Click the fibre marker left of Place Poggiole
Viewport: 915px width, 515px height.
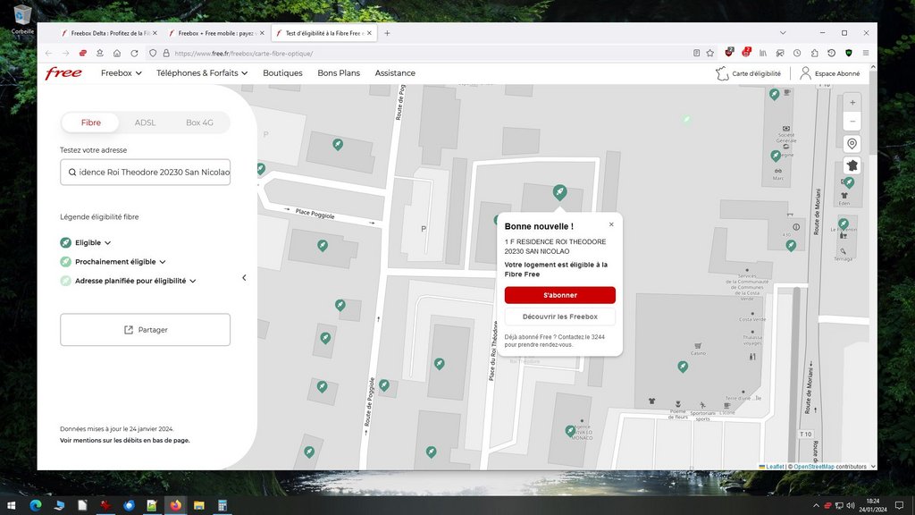pyautogui.click(x=260, y=169)
